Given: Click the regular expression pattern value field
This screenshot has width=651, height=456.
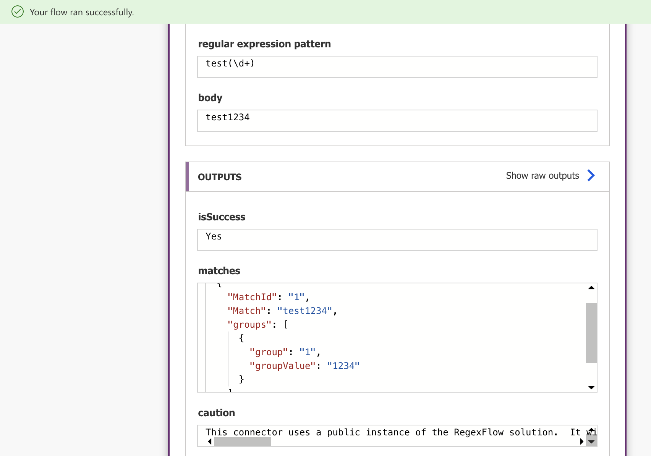Looking at the screenshot, I should pos(397,67).
